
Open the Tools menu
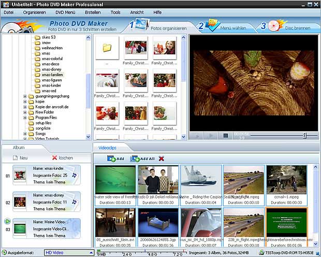coord(115,12)
